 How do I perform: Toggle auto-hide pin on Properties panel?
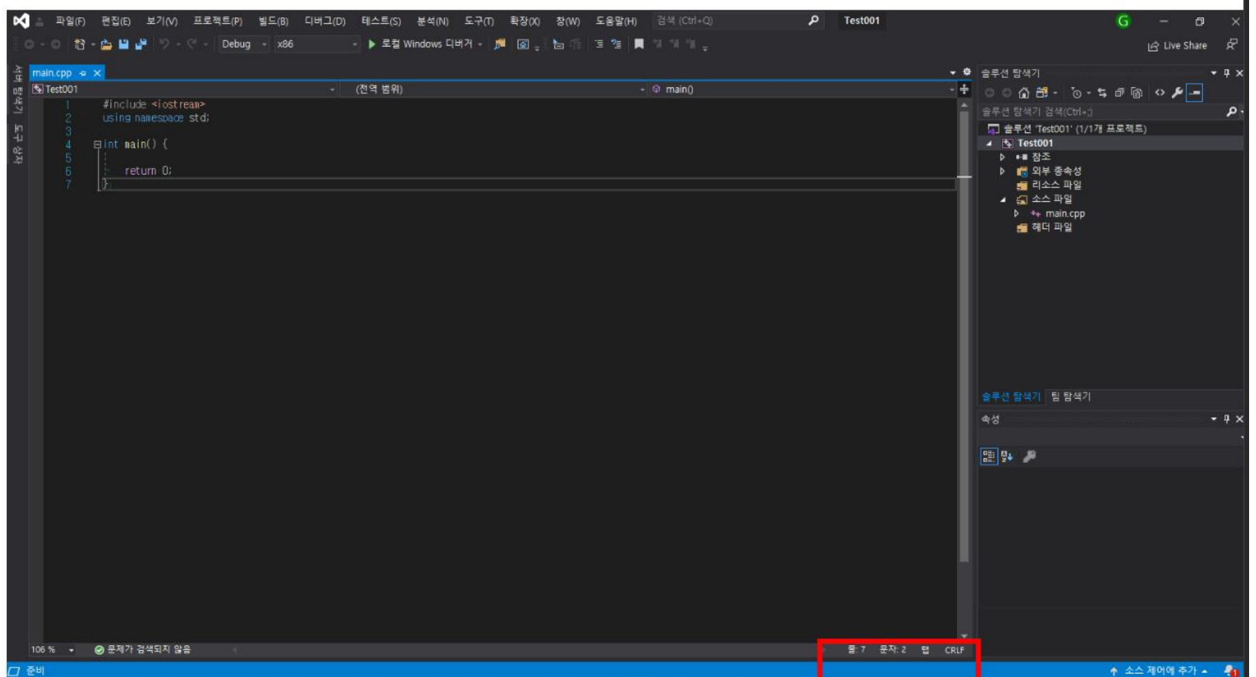click(1227, 419)
